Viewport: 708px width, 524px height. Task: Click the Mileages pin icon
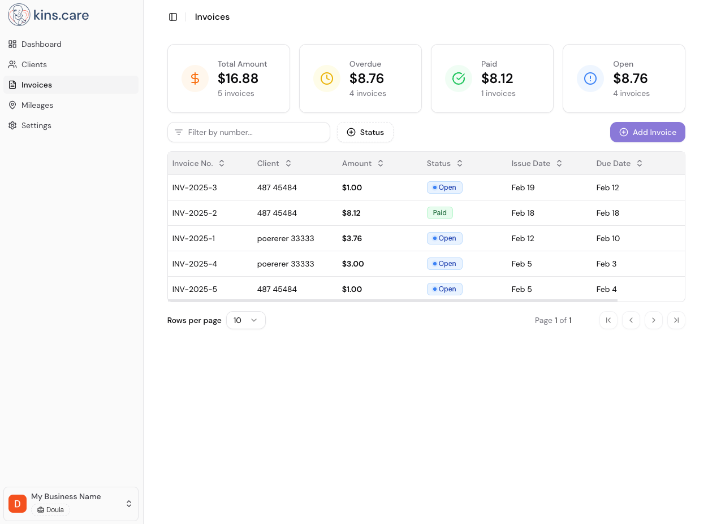tap(12, 105)
